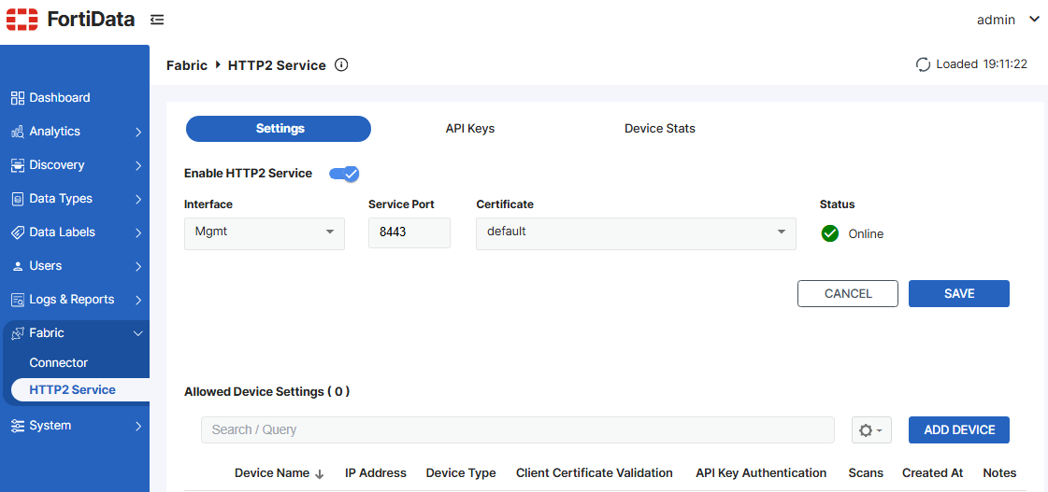Image resolution: width=1048 pixels, height=492 pixels.
Task: Open the Certificate default dropdown
Action: (x=635, y=232)
